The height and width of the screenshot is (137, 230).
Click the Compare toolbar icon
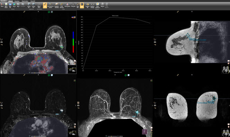[23, 5]
